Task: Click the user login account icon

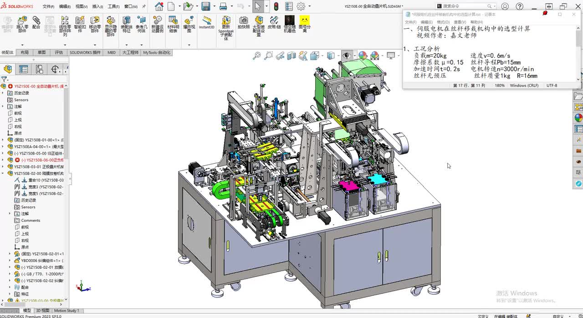Action: pos(505,6)
